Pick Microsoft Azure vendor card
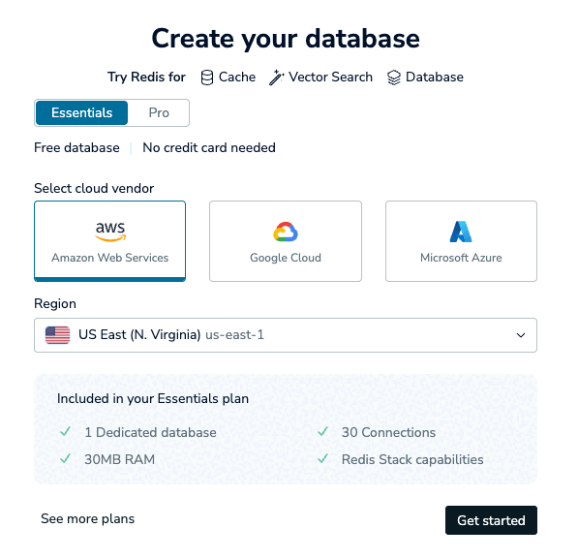Viewport: 578px width, 559px height. tap(461, 241)
